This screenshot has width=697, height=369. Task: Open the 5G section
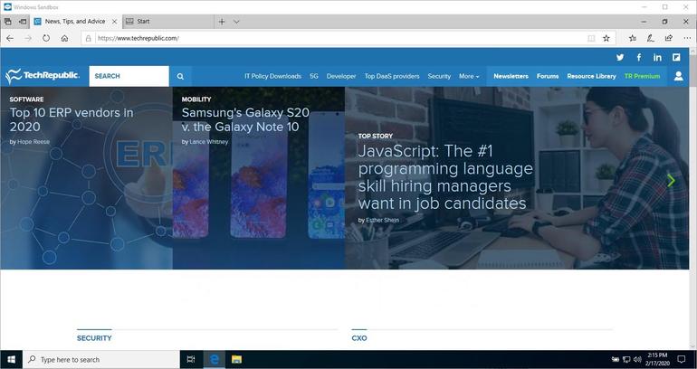(314, 76)
